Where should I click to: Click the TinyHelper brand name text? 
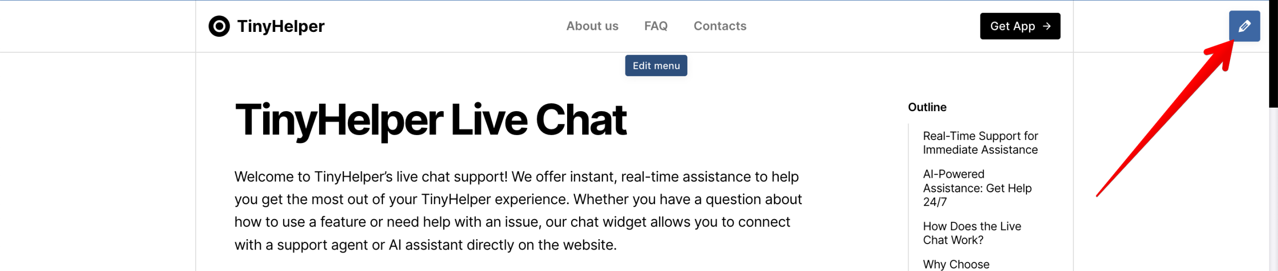pyautogui.click(x=281, y=26)
